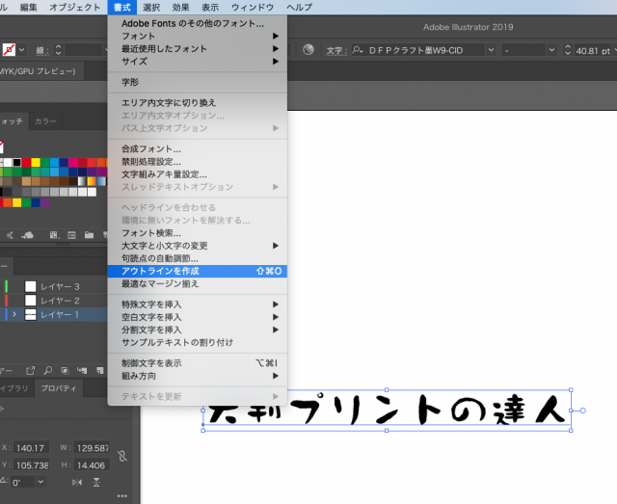Expand 大文字と小文字の変更 submenu

tap(197, 246)
